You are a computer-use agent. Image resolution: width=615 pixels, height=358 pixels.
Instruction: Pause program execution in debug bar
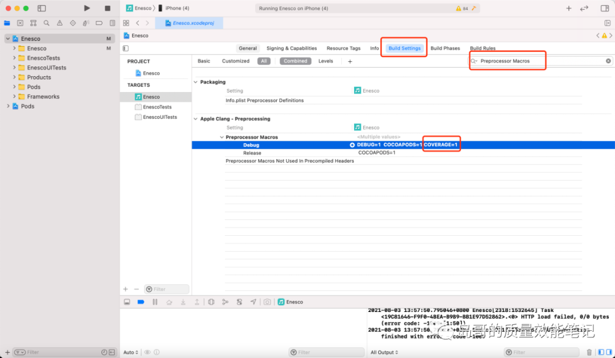(155, 302)
